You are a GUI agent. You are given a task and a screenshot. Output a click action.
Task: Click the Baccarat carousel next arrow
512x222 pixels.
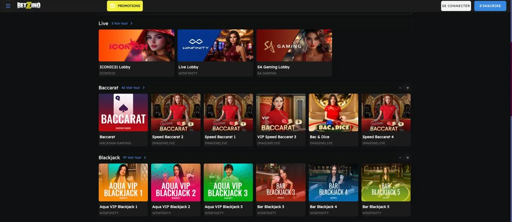pyautogui.click(x=408, y=88)
